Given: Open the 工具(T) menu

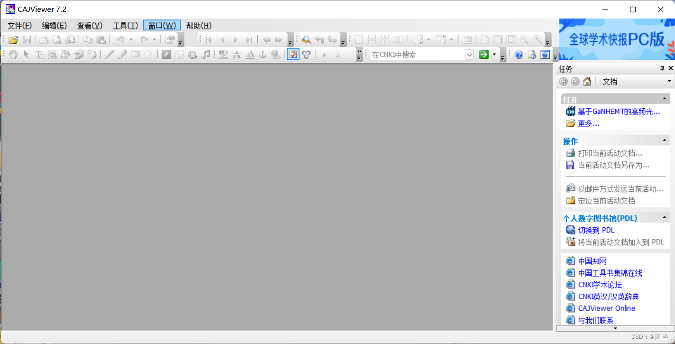Looking at the screenshot, I should click(x=125, y=25).
